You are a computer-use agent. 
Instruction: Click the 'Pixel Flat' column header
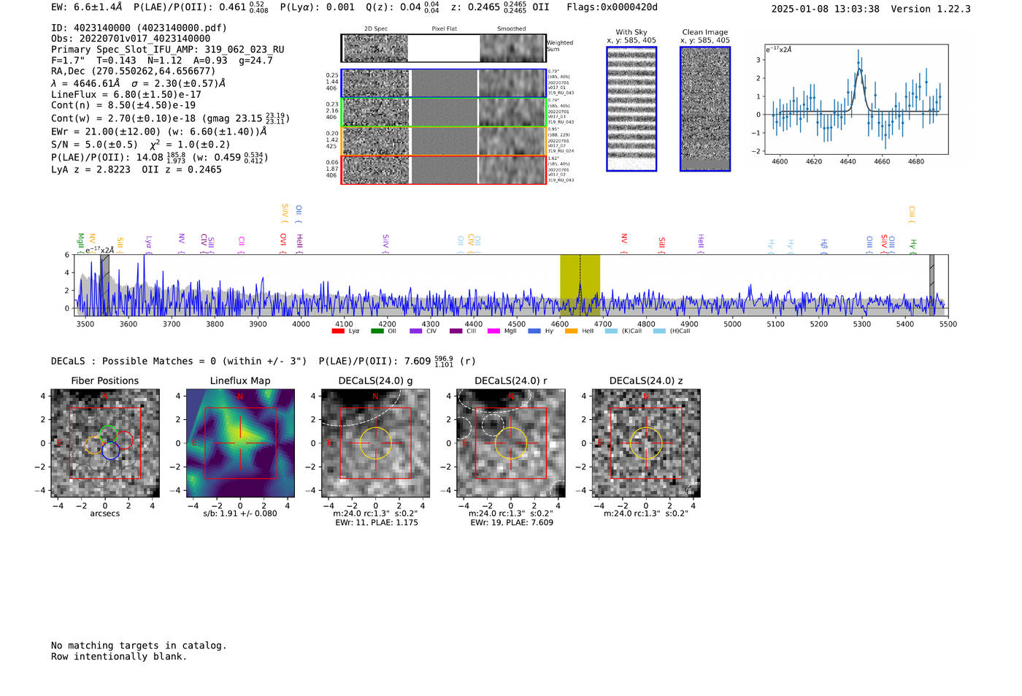point(444,29)
